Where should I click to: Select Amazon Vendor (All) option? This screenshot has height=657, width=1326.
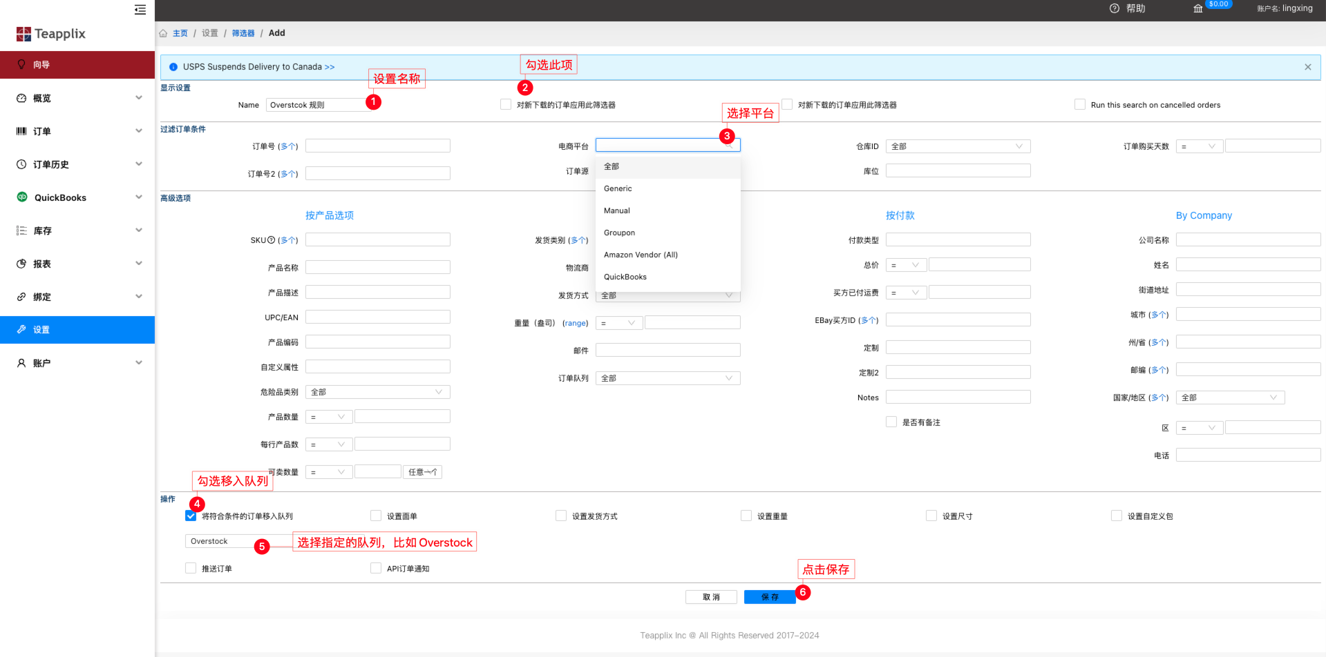coord(667,255)
